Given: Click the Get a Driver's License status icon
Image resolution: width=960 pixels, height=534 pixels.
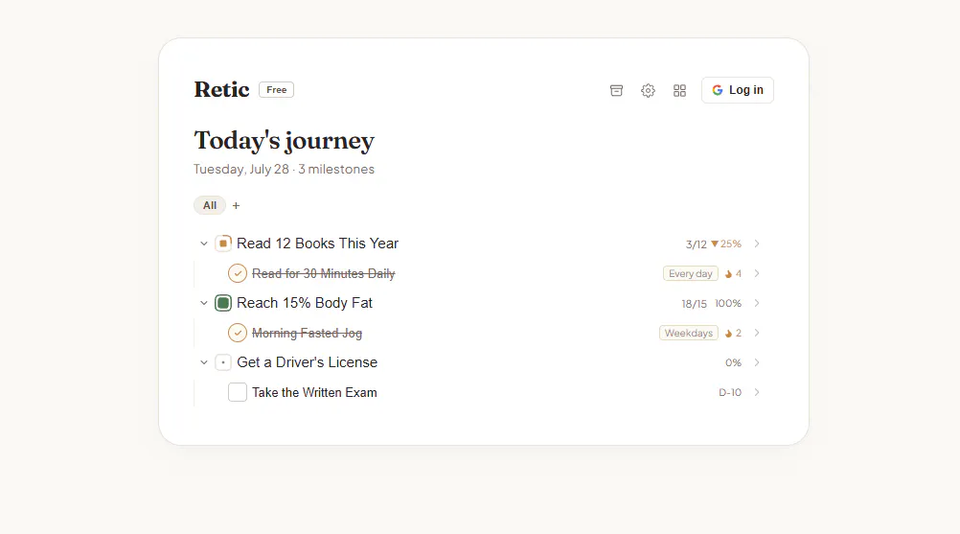Looking at the screenshot, I should (223, 362).
